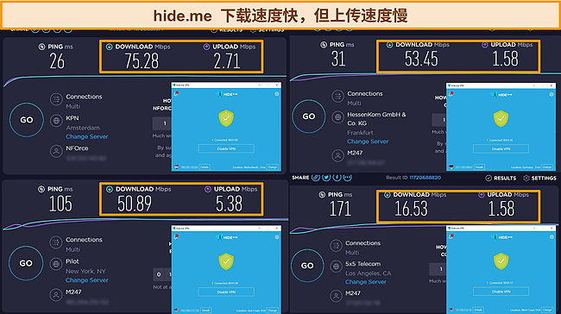Disable VPN in Germany hide.me window
This screenshot has height=314, width=561.
(501, 148)
